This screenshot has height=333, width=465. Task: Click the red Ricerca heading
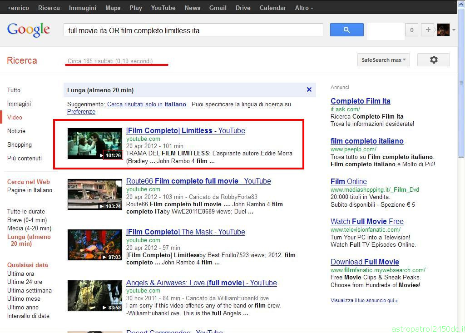[22, 60]
